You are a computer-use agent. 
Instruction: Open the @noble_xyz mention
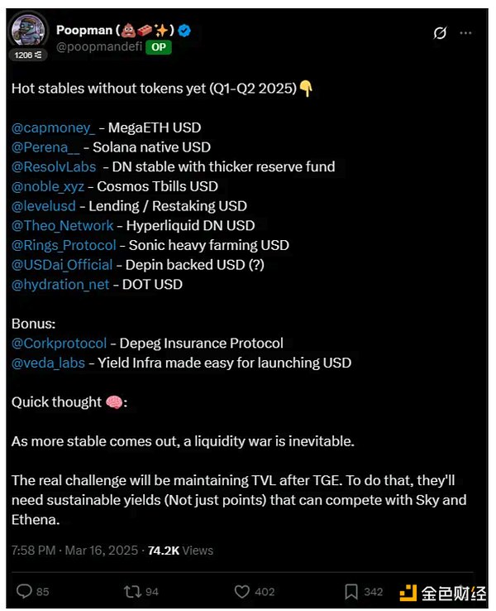point(49,186)
